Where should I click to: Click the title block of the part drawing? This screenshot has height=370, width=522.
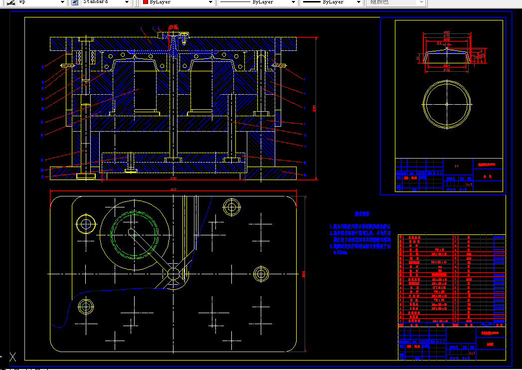click(x=449, y=175)
